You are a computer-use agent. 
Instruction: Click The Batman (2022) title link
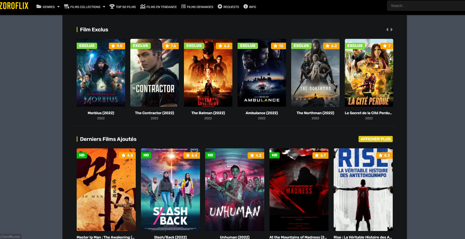[x=208, y=113]
